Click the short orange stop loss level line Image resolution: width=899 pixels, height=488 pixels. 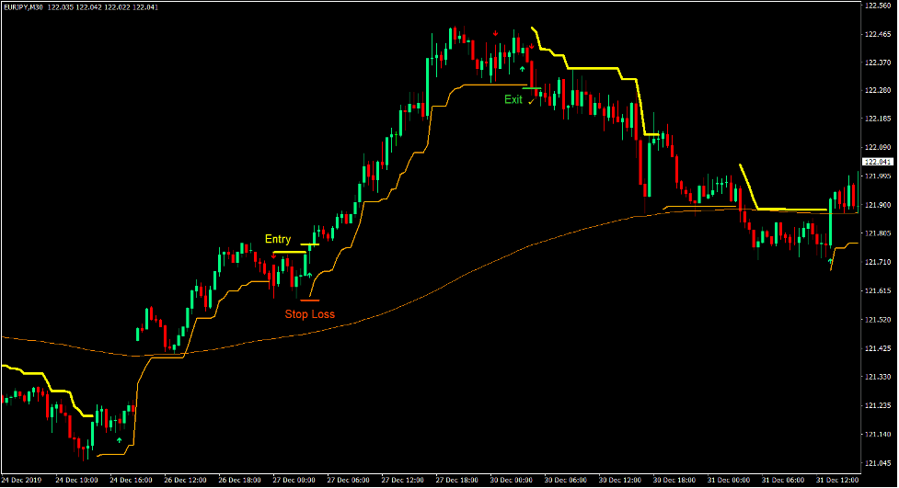point(309,301)
